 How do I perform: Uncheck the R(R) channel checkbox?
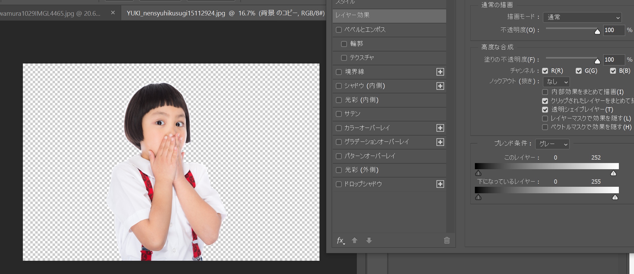pos(545,71)
